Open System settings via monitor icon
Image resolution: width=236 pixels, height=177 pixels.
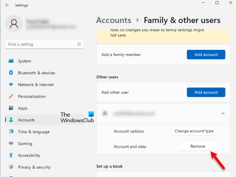coord(11,61)
